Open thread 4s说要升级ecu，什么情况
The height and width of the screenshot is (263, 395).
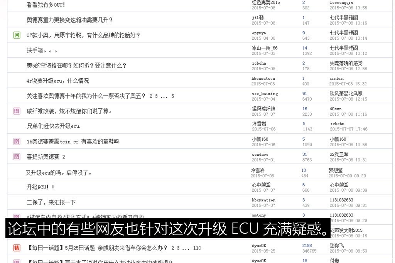[x=58, y=81]
